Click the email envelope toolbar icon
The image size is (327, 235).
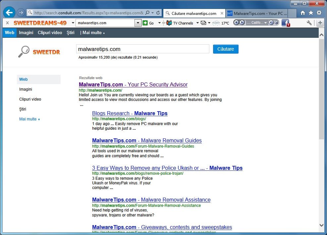tap(203, 23)
